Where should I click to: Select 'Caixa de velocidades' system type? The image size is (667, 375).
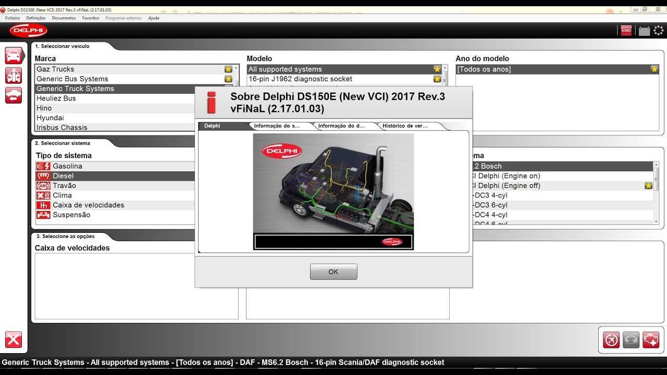pyautogui.click(x=115, y=205)
